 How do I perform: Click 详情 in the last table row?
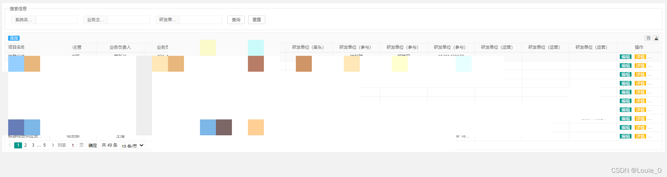click(640, 136)
